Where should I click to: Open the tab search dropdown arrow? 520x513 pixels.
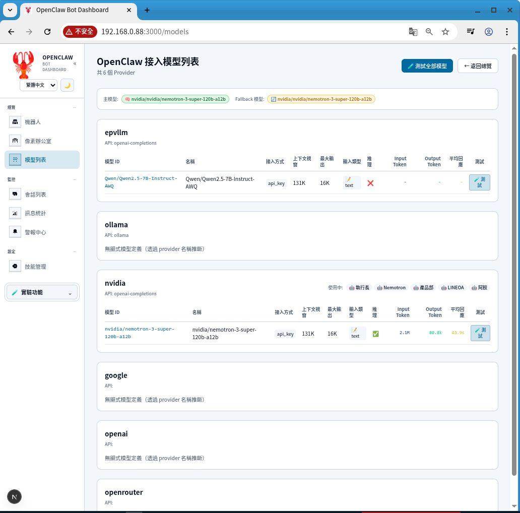click(10, 10)
